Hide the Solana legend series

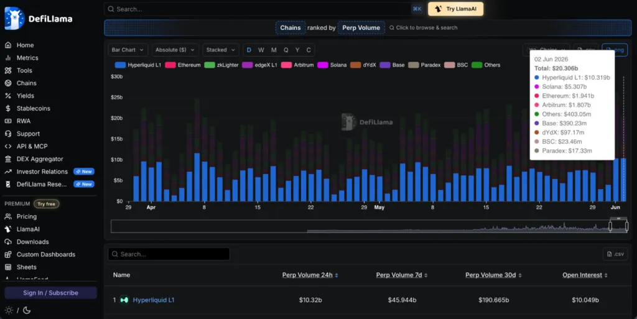pos(332,65)
